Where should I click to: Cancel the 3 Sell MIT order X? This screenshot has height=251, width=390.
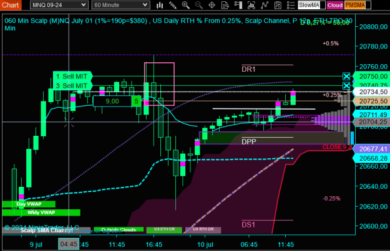click(x=346, y=86)
